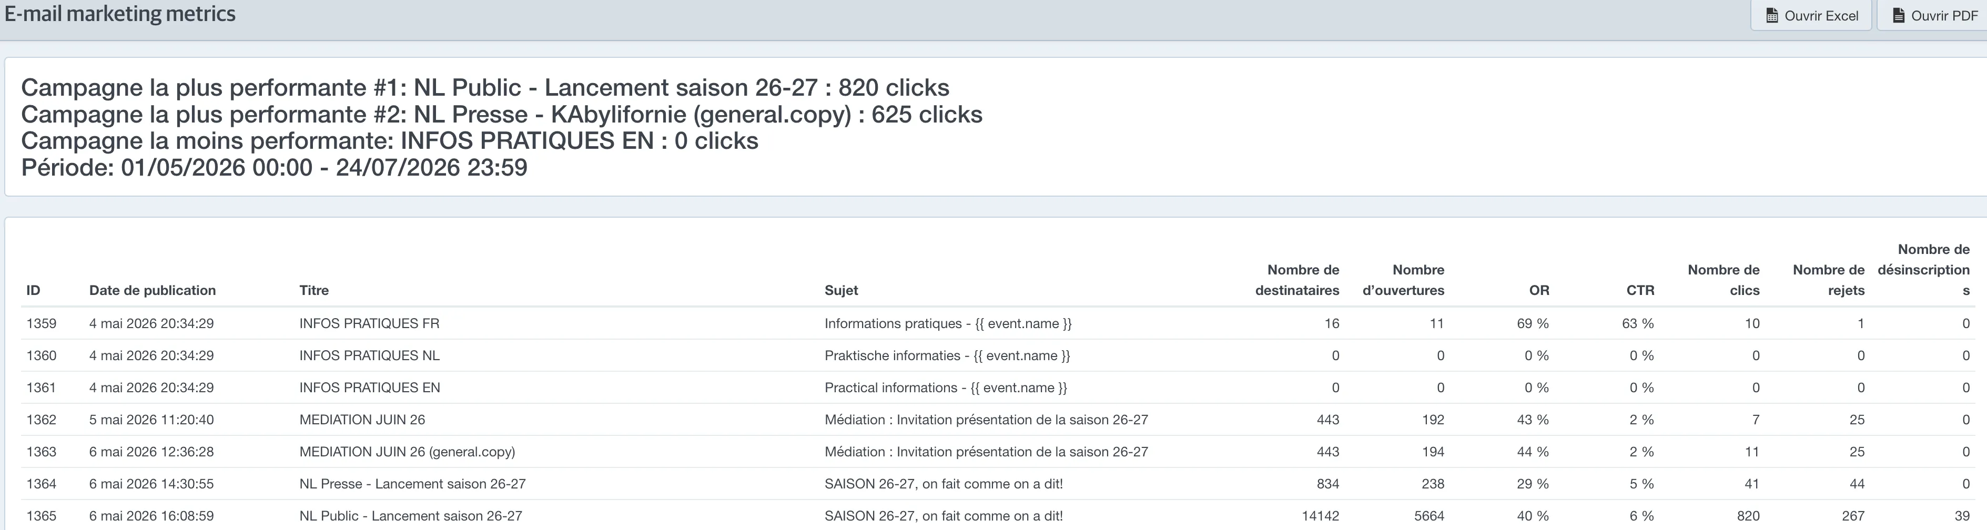Click the 63 % CTR value

click(x=1638, y=323)
